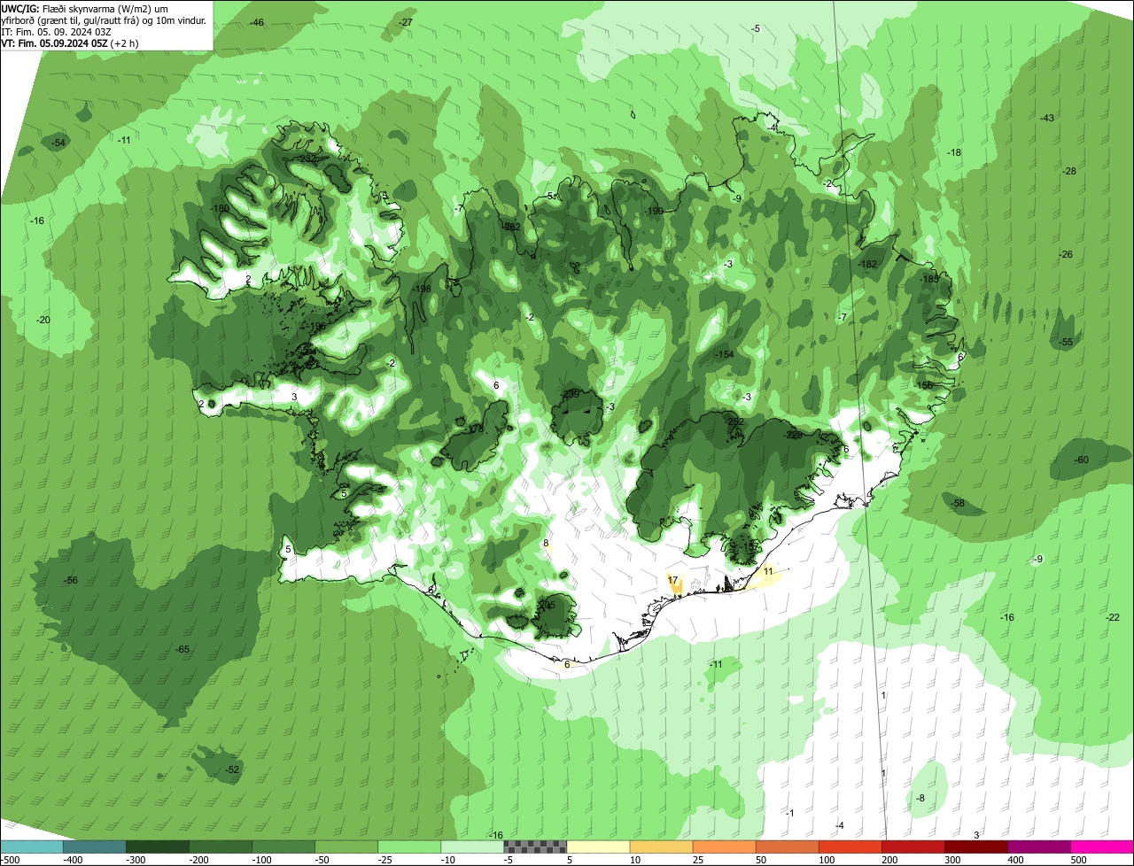Select the '-185' value near the east coast

929,279
